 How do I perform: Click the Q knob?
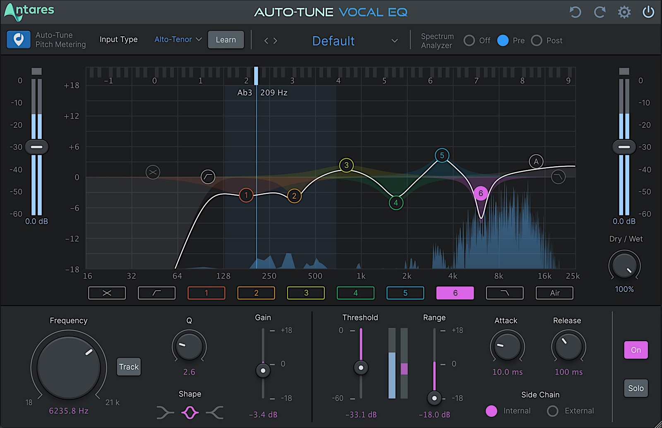(189, 347)
